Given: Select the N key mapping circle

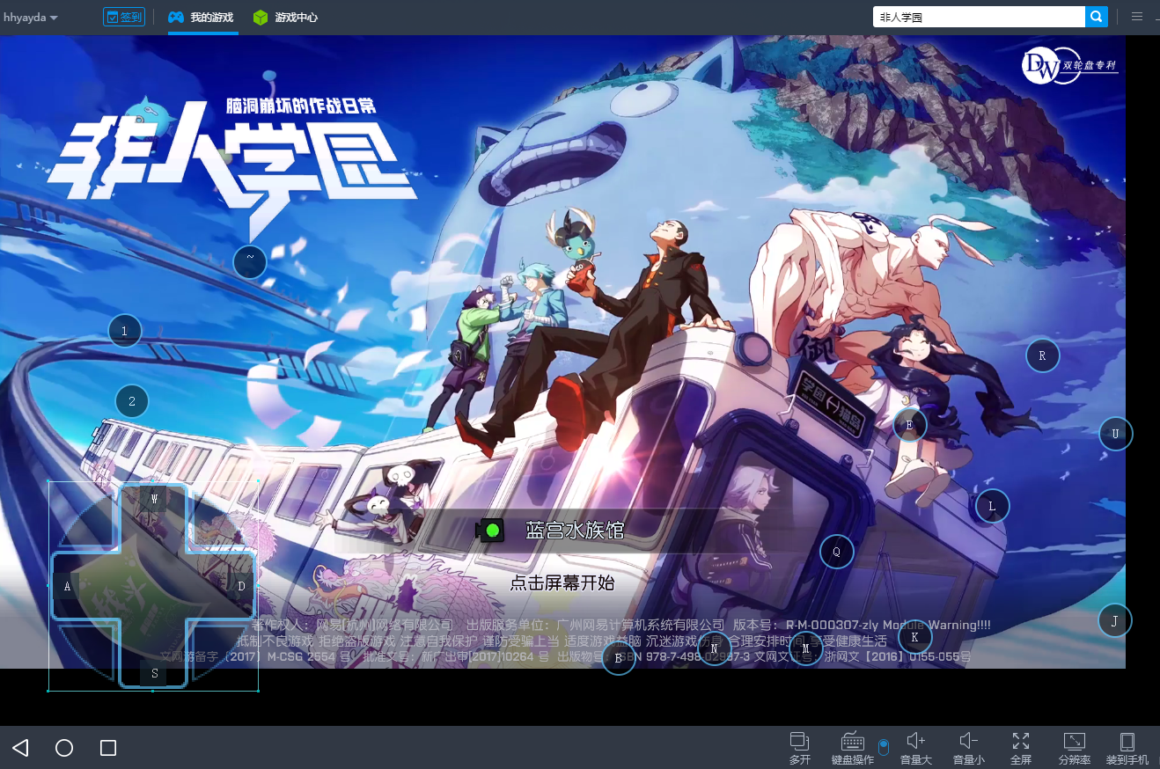Looking at the screenshot, I should [x=714, y=648].
